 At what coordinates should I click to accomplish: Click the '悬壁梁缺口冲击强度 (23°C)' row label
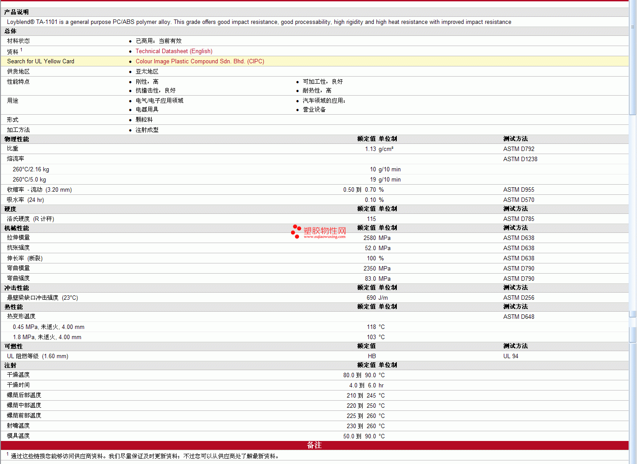click(x=42, y=298)
